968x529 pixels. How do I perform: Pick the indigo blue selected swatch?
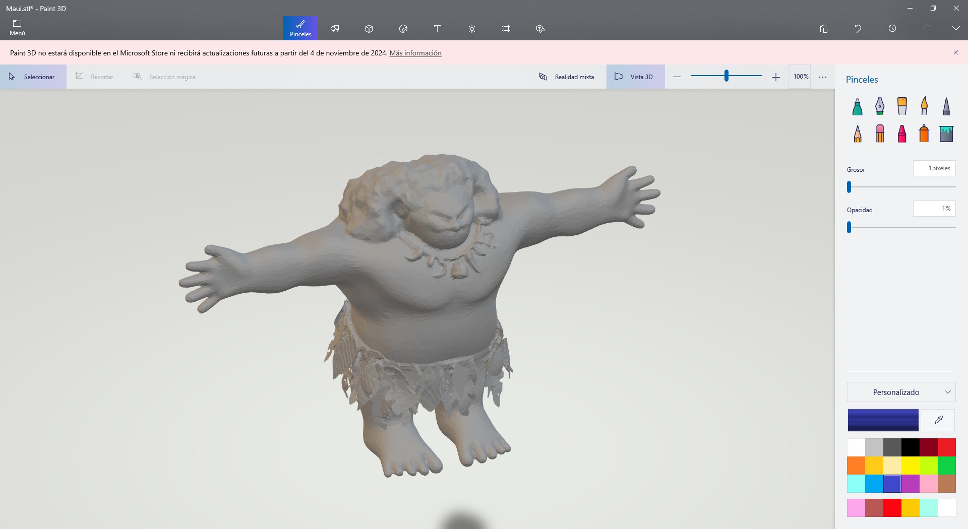point(892,484)
